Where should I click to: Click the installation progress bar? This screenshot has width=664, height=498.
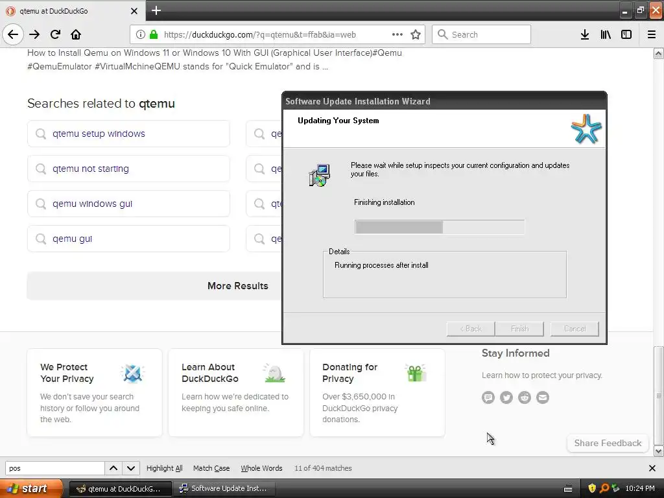coord(440,227)
